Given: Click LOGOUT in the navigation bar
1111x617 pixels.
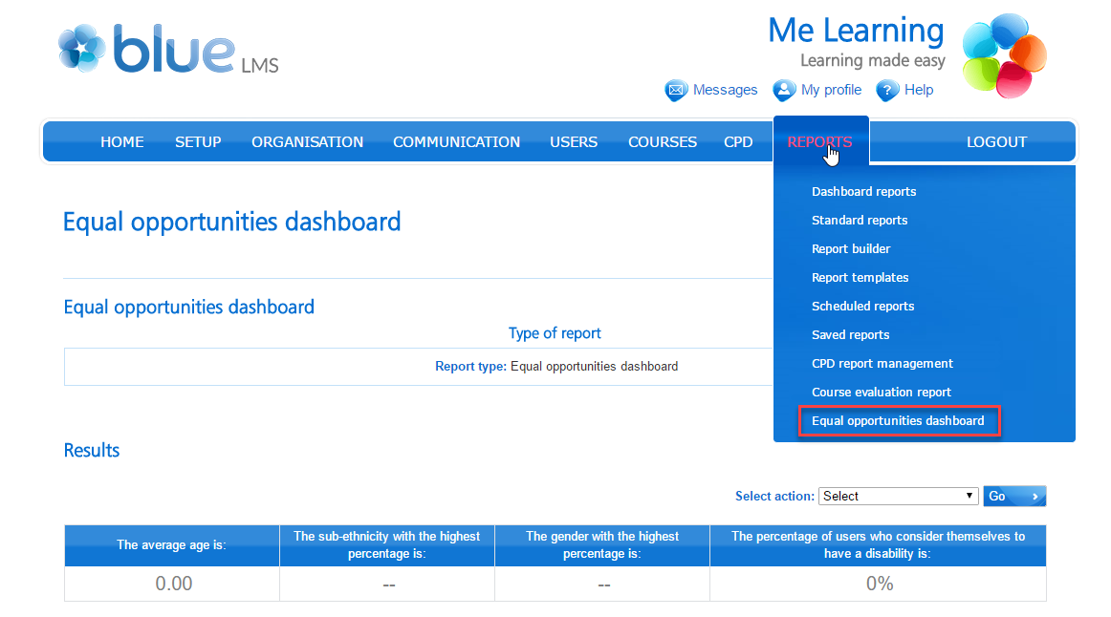Looking at the screenshot, I should tap(997, 142).
